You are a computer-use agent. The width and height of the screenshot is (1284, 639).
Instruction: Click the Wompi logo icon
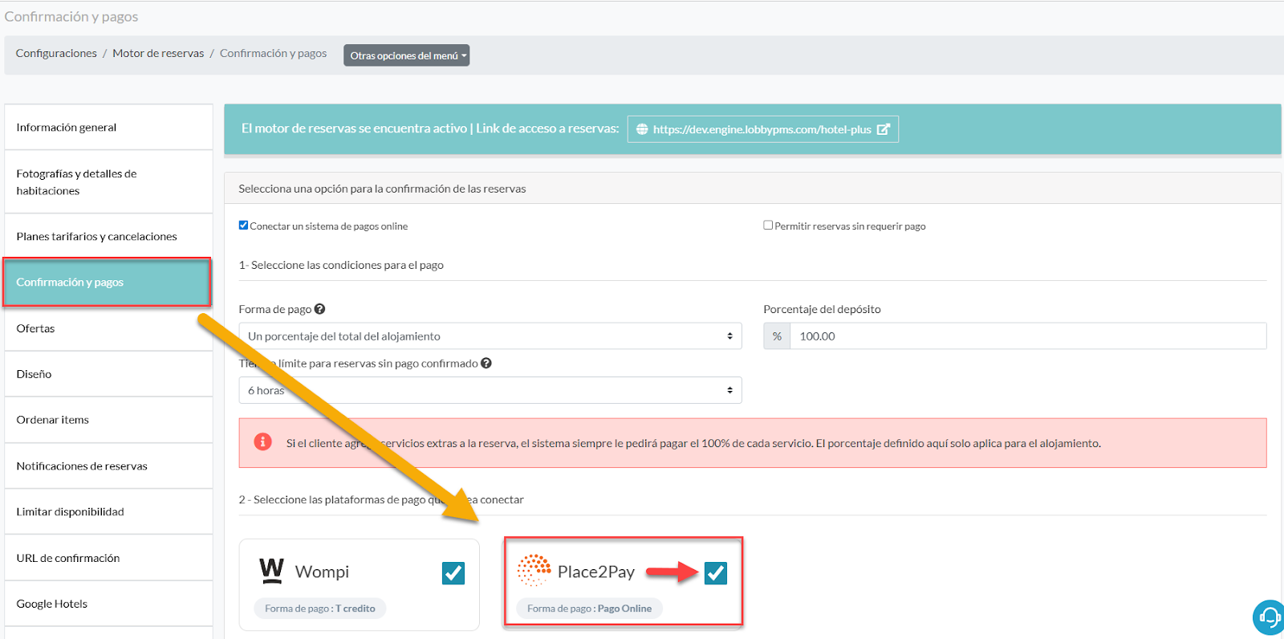(272, 571)
